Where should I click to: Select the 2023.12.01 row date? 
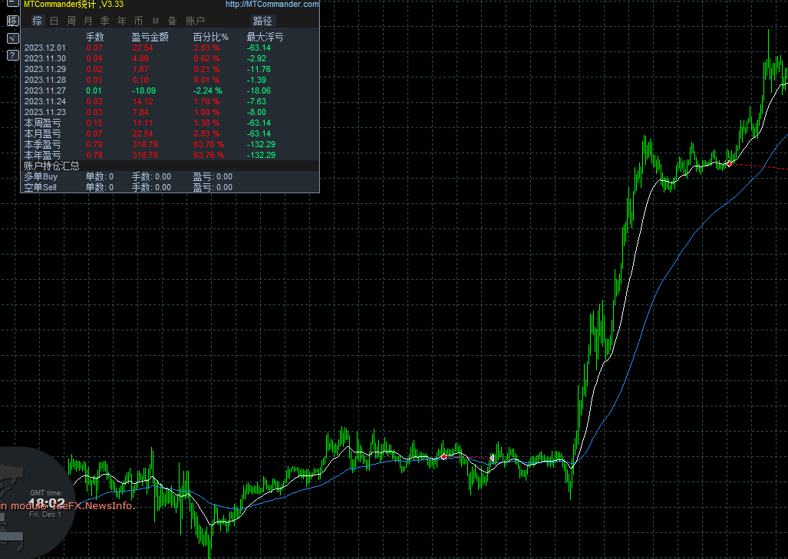pos(45,48)
